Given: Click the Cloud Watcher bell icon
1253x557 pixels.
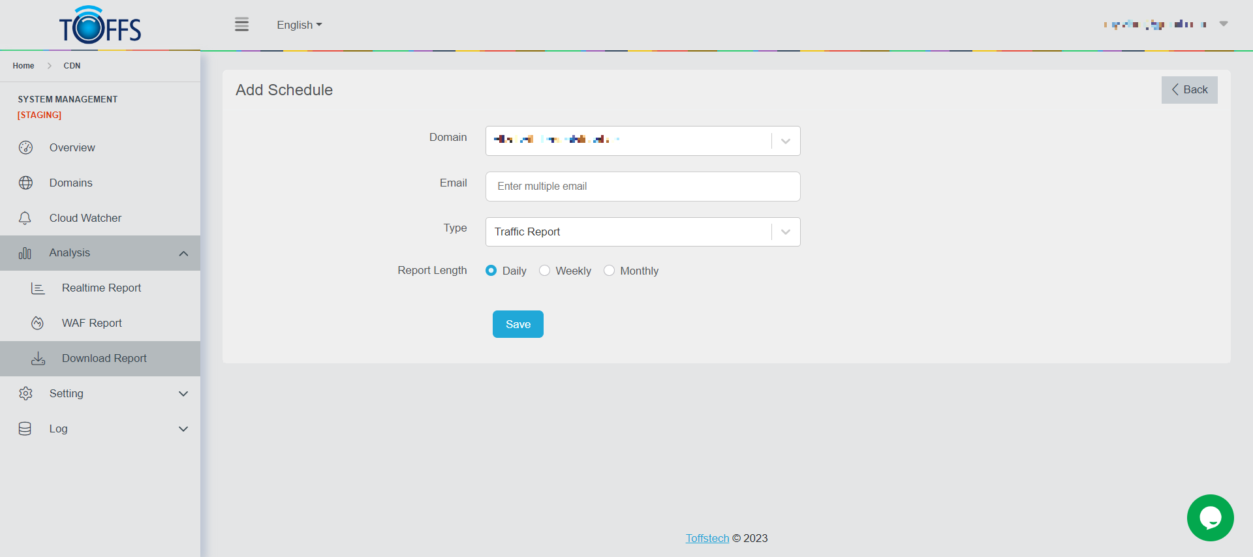Looking at the screenshot, I should coord(25,218).
